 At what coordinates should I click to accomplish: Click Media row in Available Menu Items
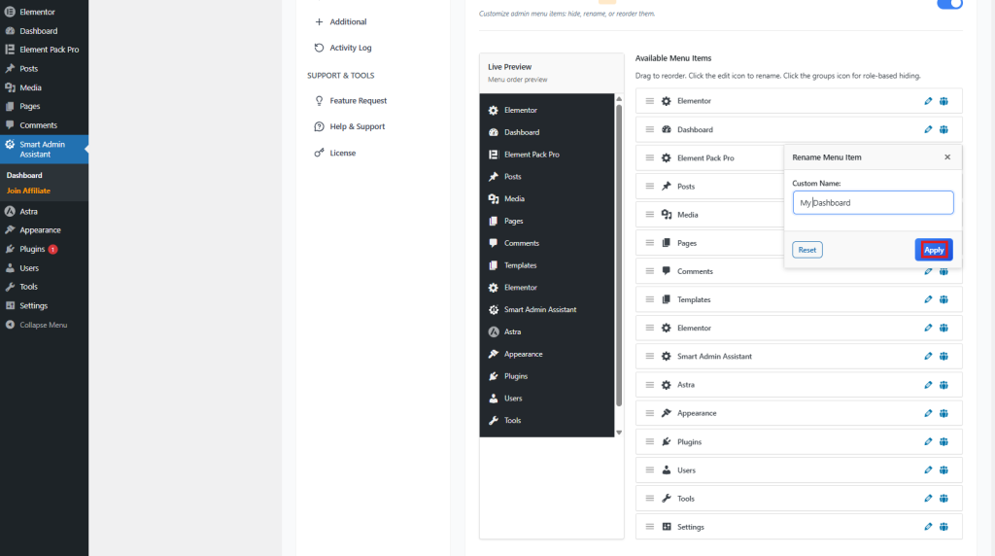click(x=710, y=215)
